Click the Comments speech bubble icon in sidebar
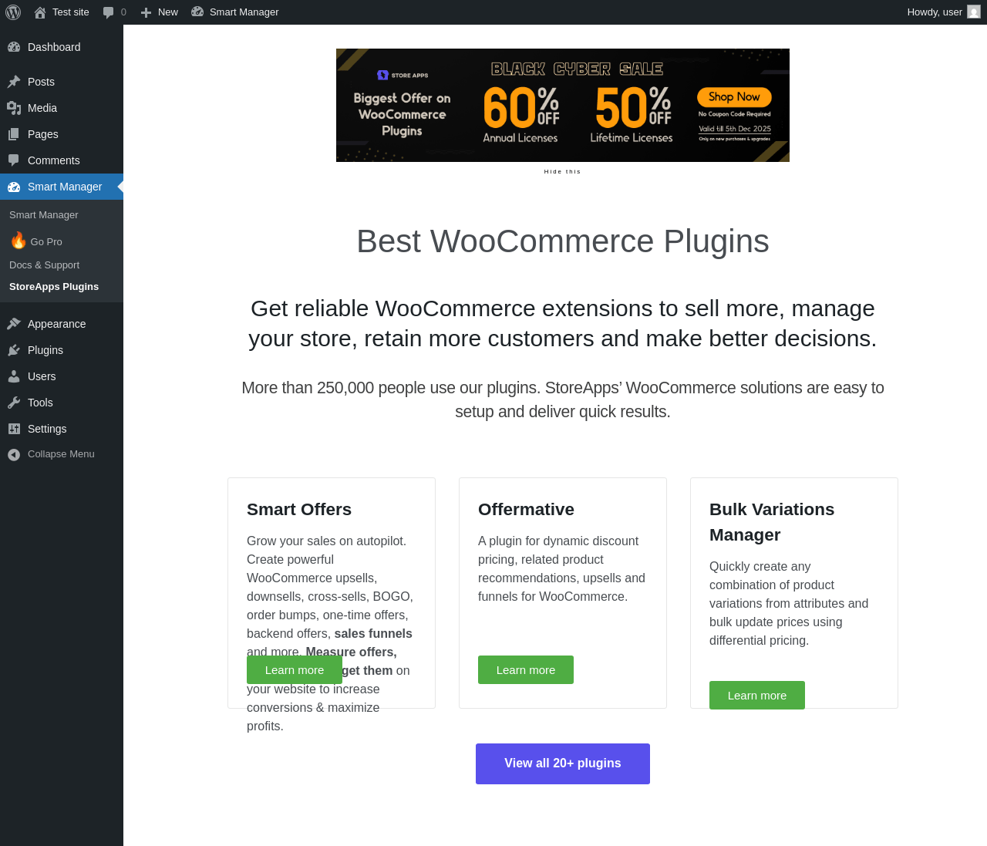Image resolution: width=987 pixels, height=846 pixels. [14, 160]
